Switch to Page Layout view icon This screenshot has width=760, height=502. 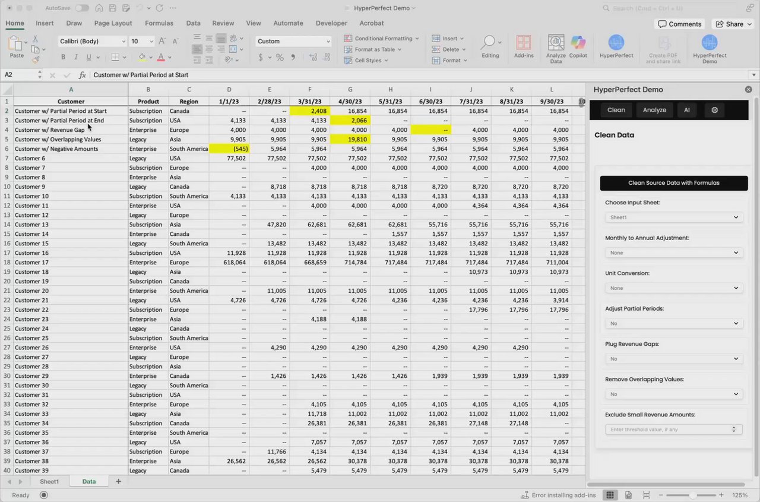(628, 495)
